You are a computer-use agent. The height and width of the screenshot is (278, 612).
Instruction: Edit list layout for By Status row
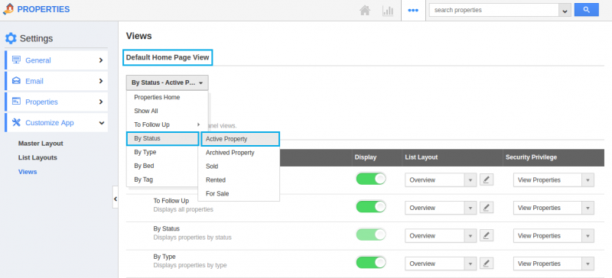click(x=487, y=235)
